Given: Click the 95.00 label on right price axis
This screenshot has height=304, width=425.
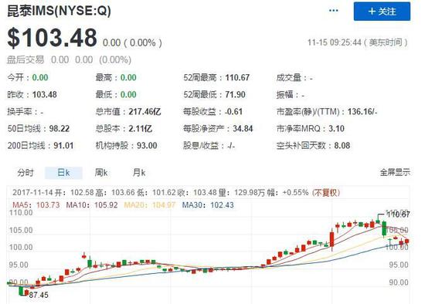Looking at the screenshot, I should 399,265.
